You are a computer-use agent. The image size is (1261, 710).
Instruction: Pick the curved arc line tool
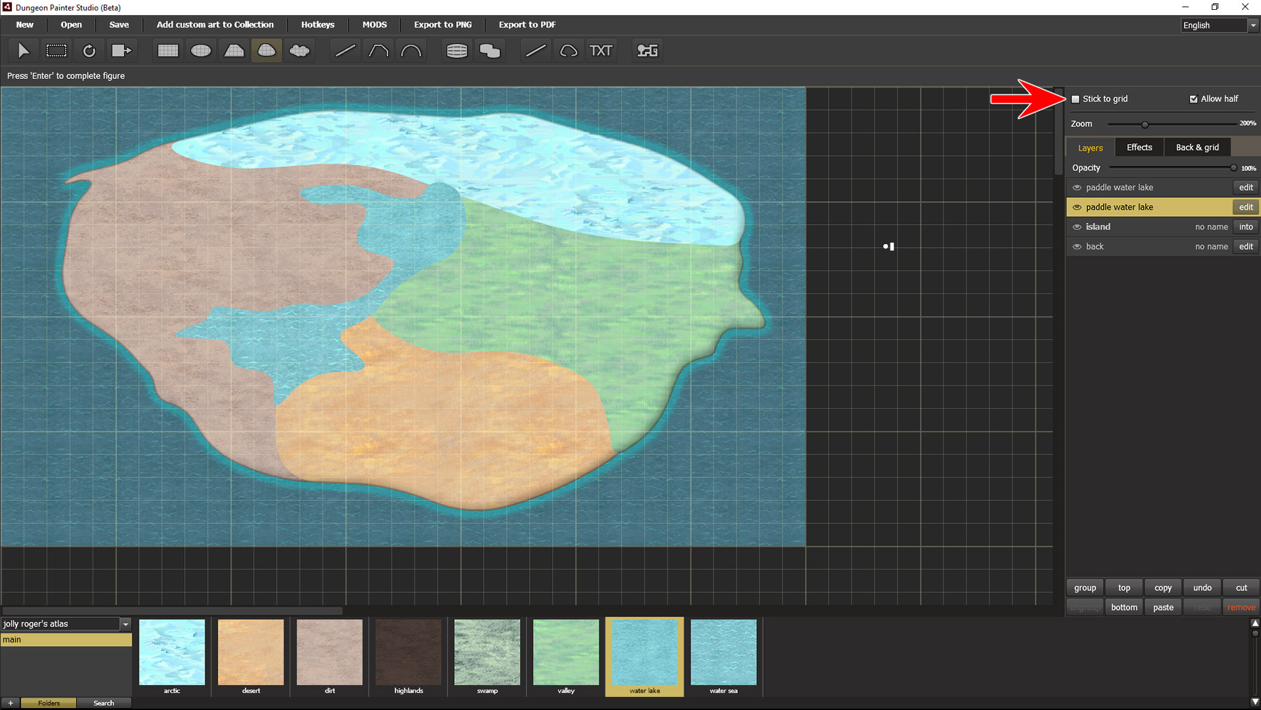click(x=411, y=51)
